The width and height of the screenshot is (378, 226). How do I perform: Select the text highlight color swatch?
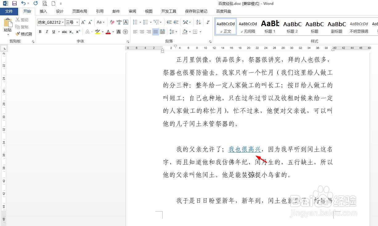97,32
